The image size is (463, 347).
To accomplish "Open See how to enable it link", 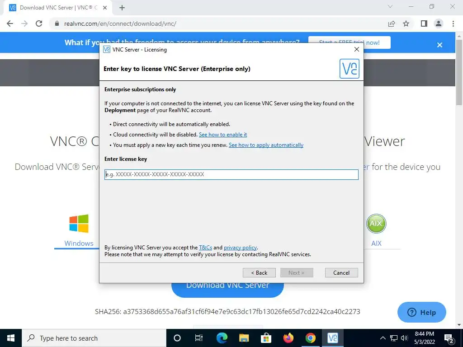I will (223, 135).
